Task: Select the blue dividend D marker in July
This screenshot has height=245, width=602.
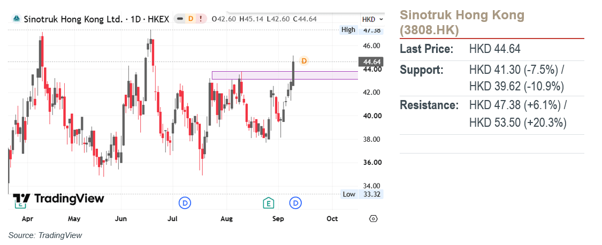Action: pos(186,203)
